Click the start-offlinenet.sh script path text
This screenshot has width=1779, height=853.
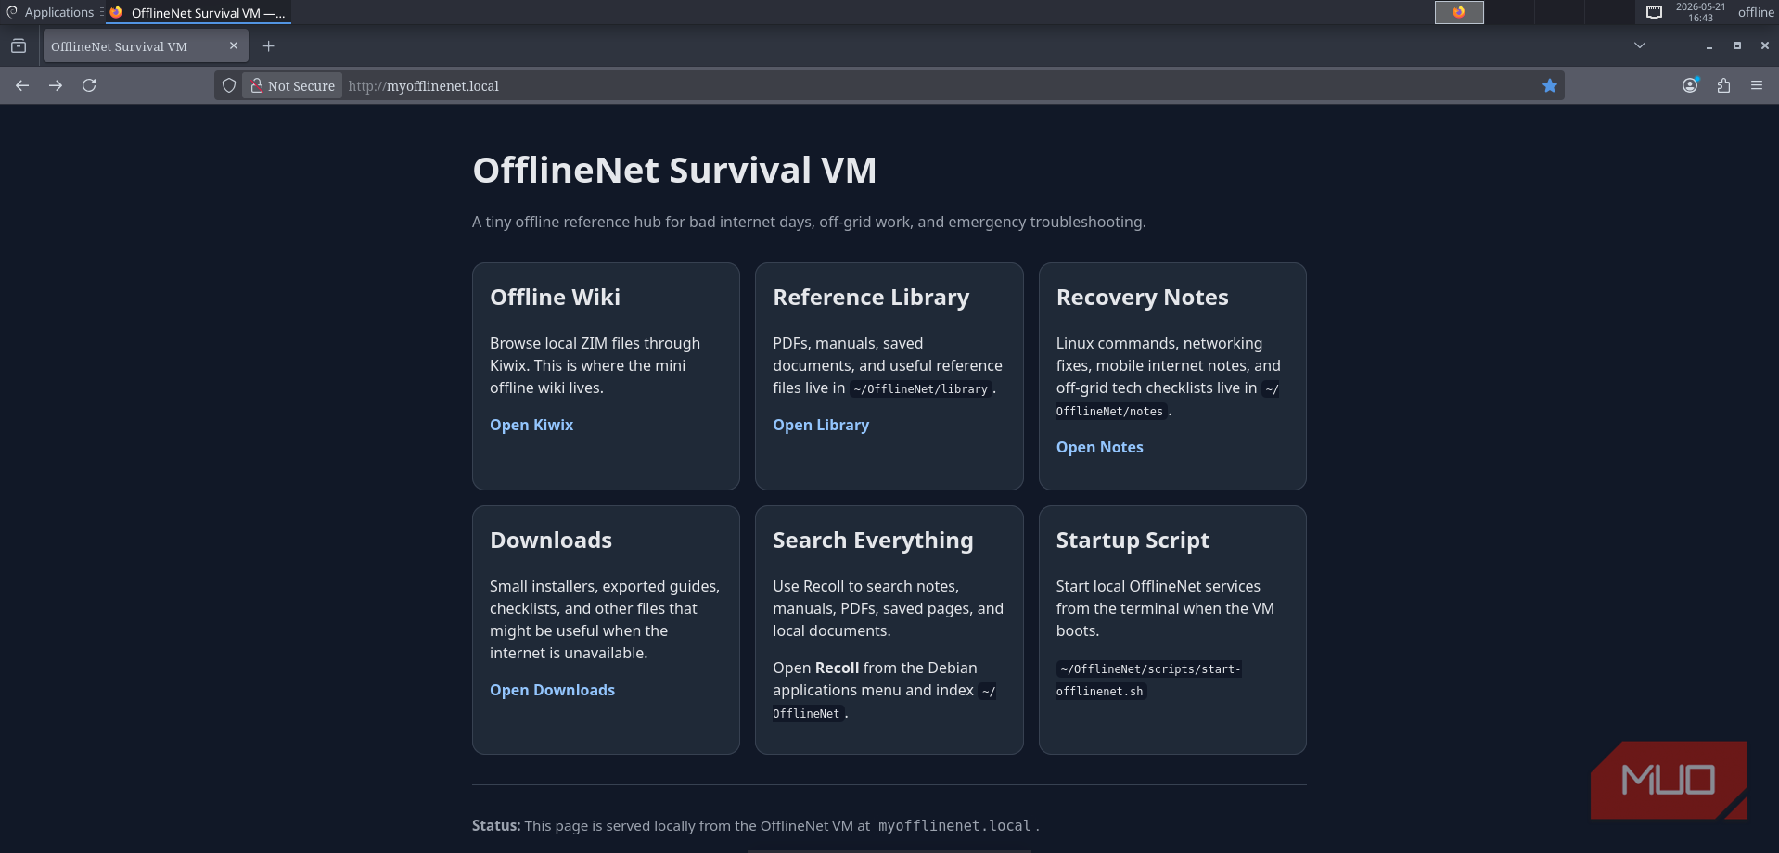coord(1148,680)
